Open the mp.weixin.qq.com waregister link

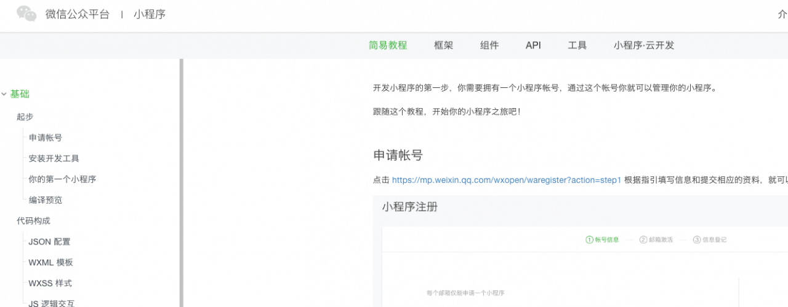pyautogui.click(x=507, y=180)
